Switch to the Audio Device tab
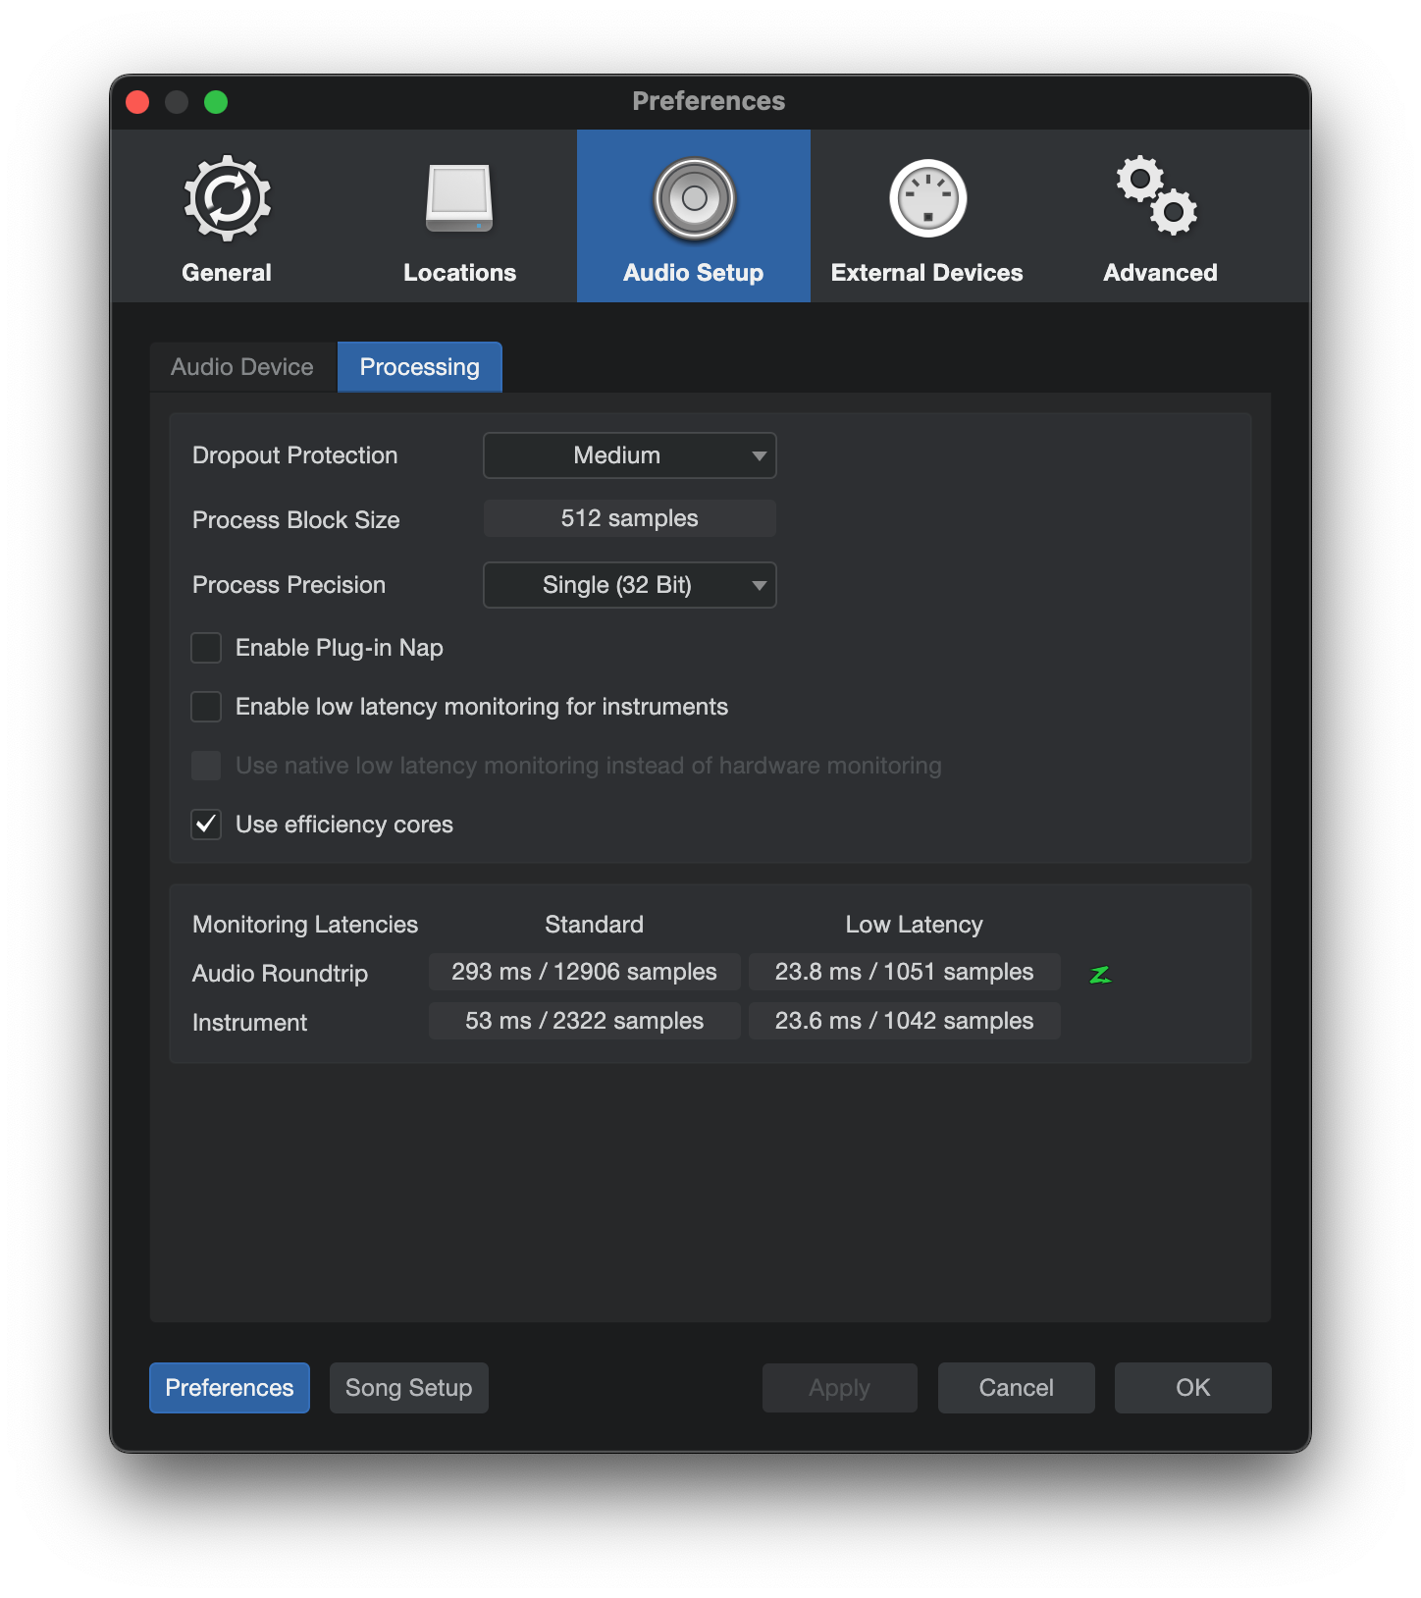The image size is (1421, 1598). (x=242, y=367)
